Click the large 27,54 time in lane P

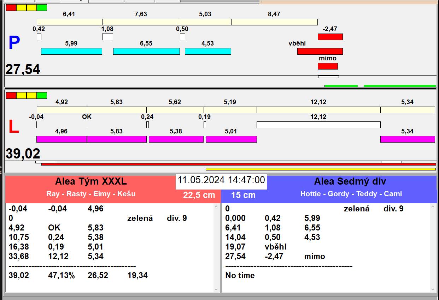click(x=23, y=70)
